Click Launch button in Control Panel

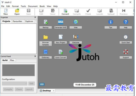(29, 89)
